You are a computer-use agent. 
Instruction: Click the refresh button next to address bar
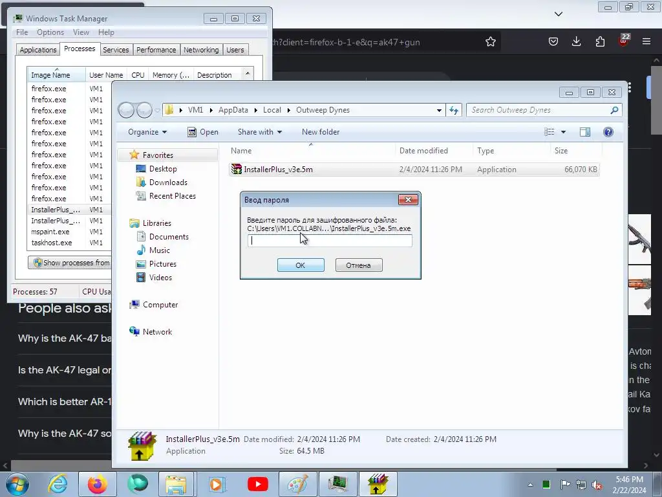[454, 110]
